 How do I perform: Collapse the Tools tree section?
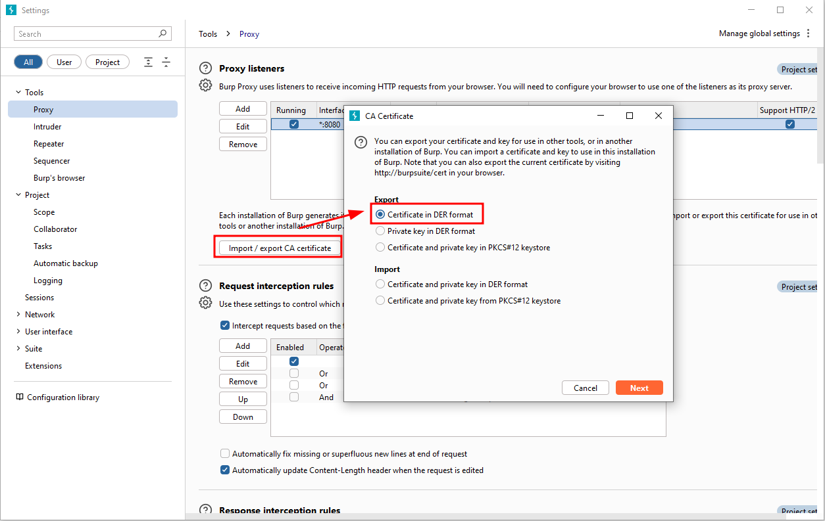tap(18, 93)
